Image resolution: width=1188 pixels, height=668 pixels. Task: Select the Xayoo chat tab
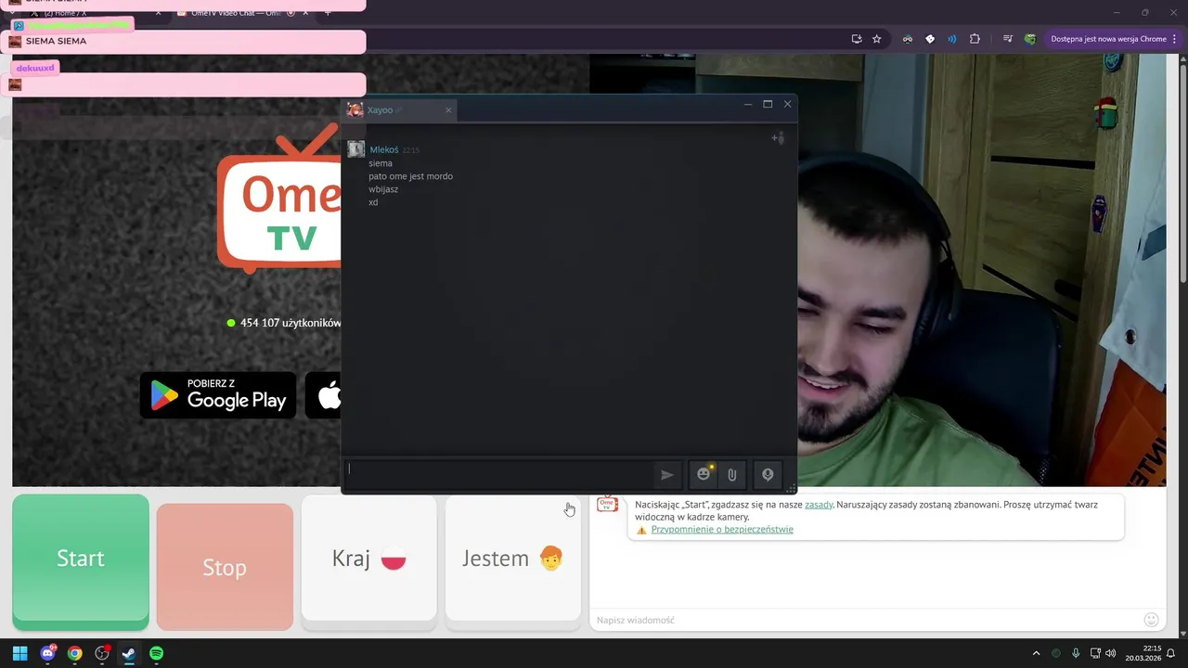tap(399, 110)
